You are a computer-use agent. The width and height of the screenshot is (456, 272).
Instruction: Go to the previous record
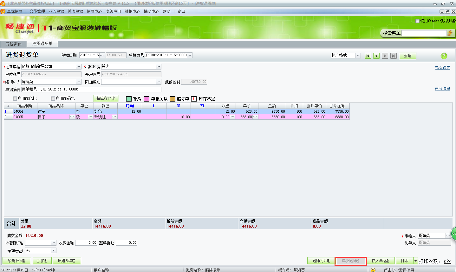376,56
